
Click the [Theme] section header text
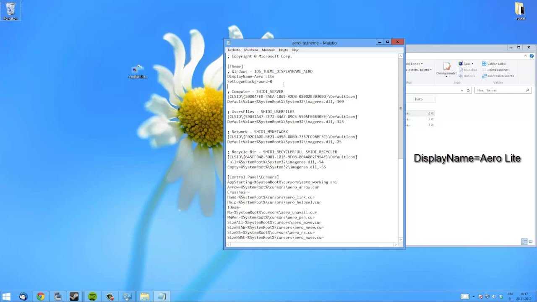[x=235, y=66]
